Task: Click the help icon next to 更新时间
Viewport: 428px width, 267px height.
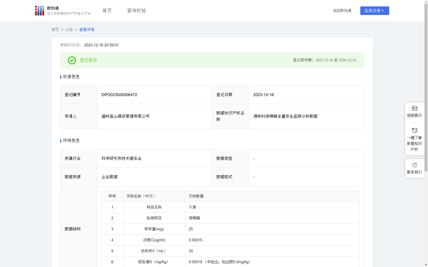Action: (78, 45)
